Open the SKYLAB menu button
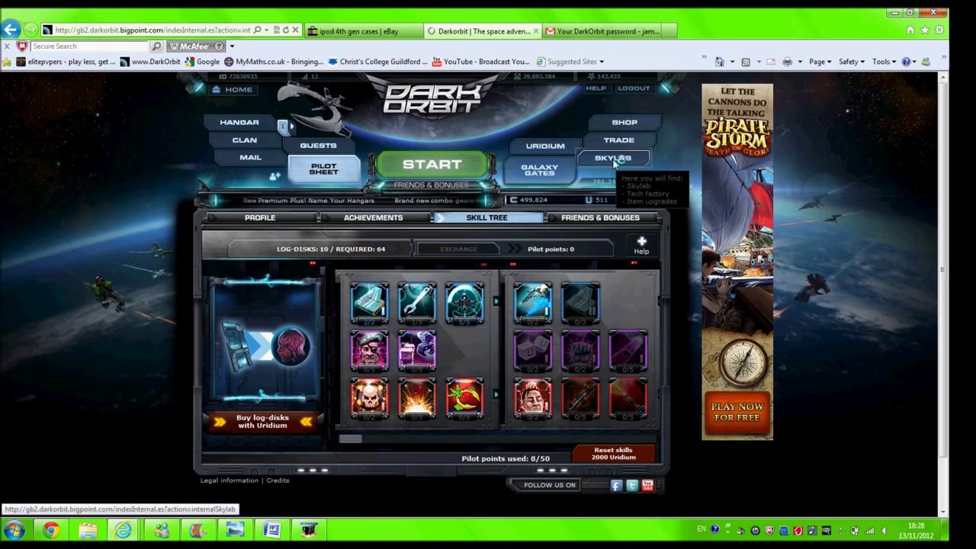976x549 pixels. pyautogui.click(x=613, y=158)
